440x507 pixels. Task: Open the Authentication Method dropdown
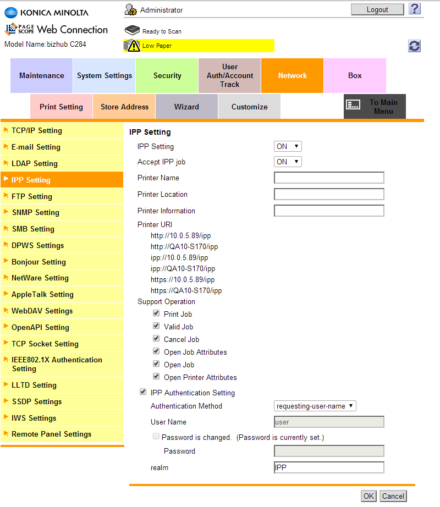(315, 407)
